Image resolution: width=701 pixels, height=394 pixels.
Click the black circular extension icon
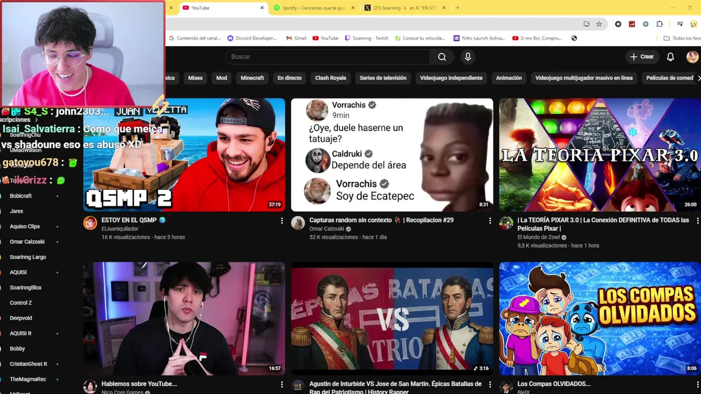click(x=618, y=24)
